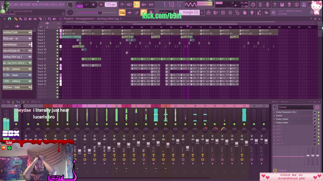Open the PATTERNS menu
323x181 pixels.
(x=25, y=5)
